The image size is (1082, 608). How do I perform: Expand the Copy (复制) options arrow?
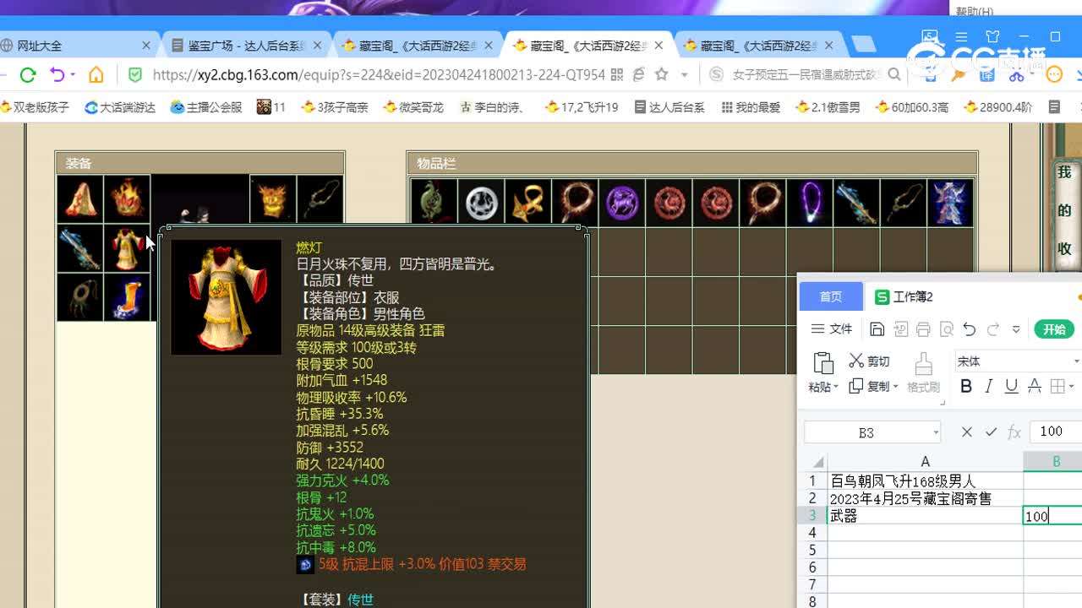coord(895,387)
